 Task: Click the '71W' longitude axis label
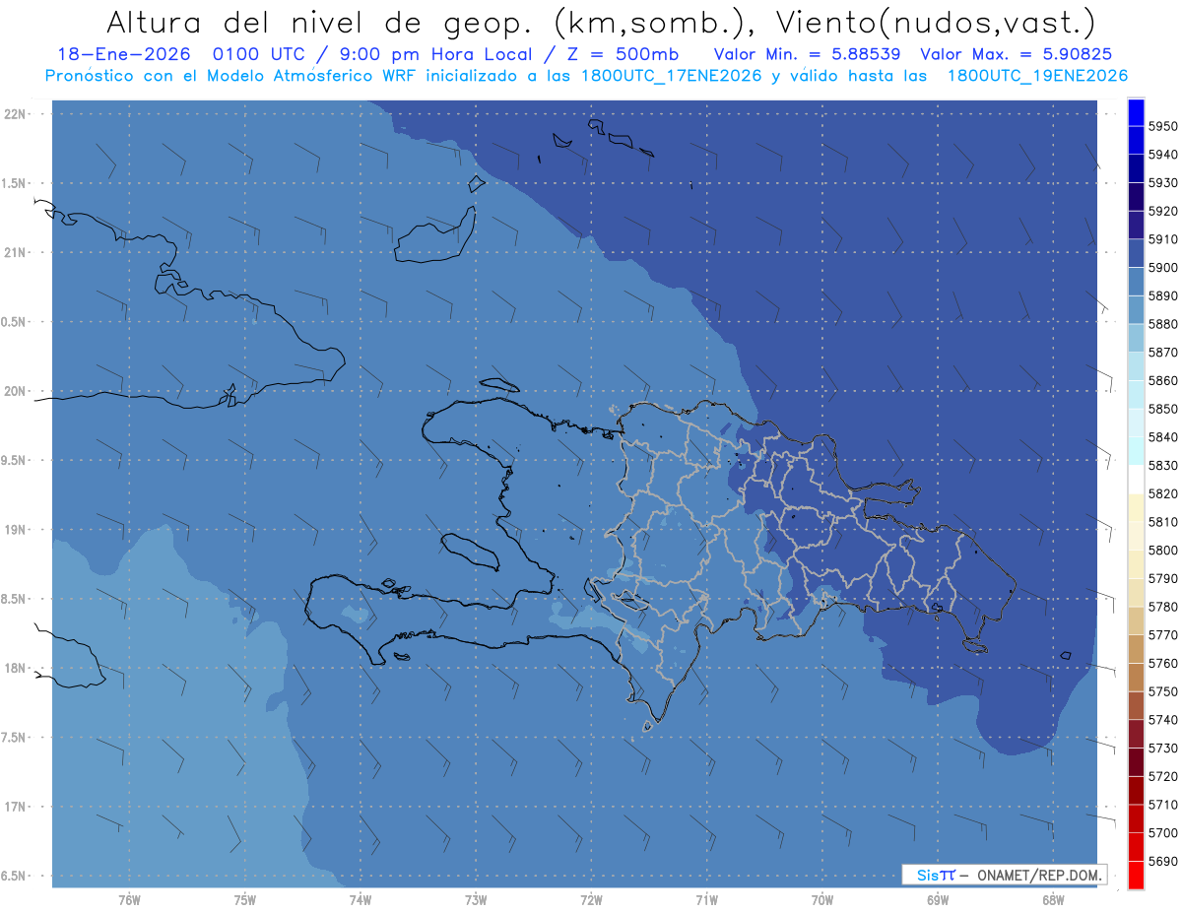706,900
